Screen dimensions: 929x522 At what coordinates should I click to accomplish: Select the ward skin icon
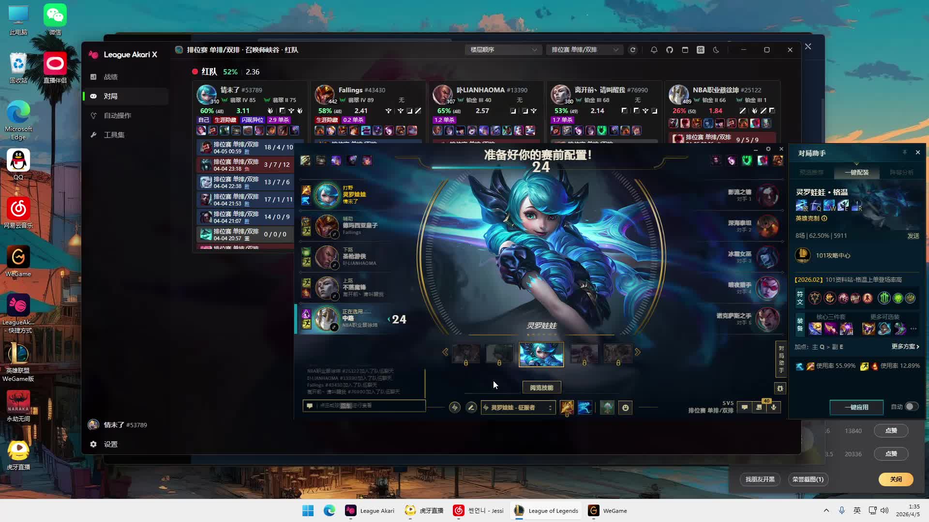coord(607,407)
